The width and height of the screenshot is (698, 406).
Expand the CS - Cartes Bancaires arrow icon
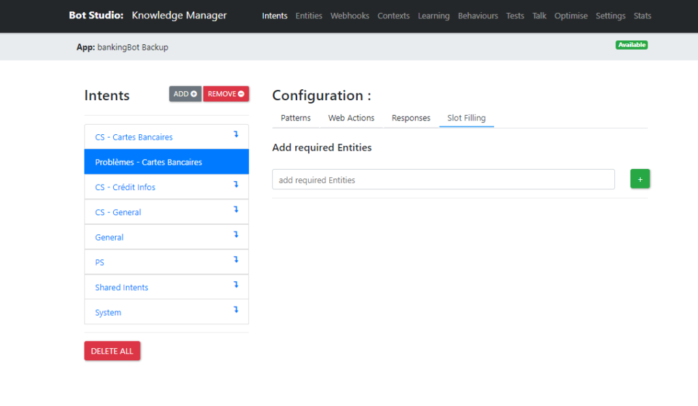pyautogui.click(x=236, y=134)
